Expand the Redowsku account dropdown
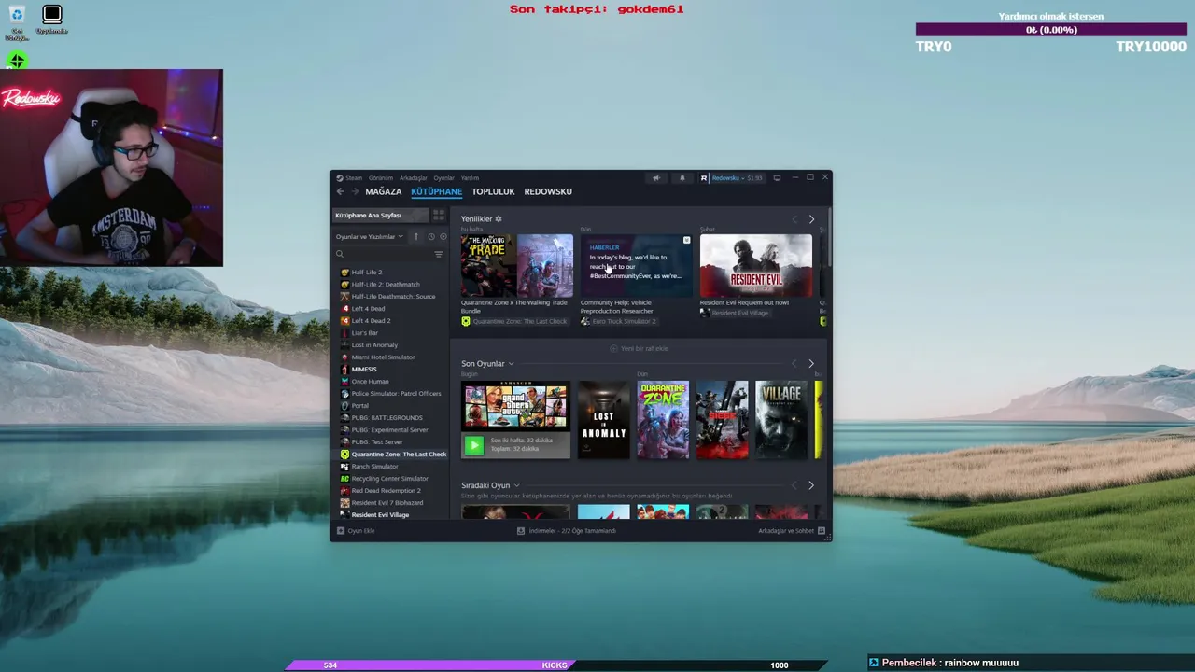Screen dimensions: 1195x672 tap(731, 177)
